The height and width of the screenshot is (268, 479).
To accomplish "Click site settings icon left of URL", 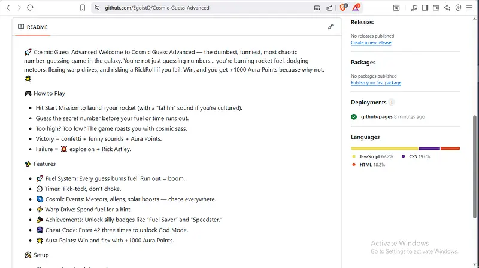I will (x=96, y=8).
